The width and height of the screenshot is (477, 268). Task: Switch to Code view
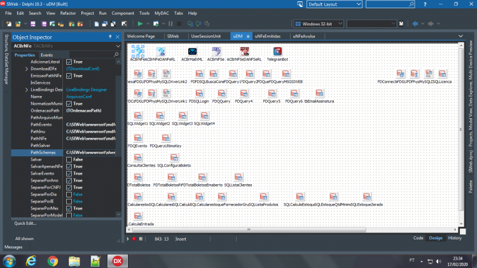(418, 238)
